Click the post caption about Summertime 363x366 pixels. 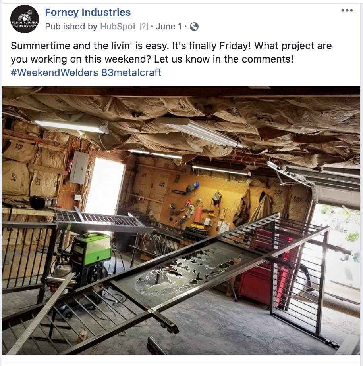pos(171,52)
